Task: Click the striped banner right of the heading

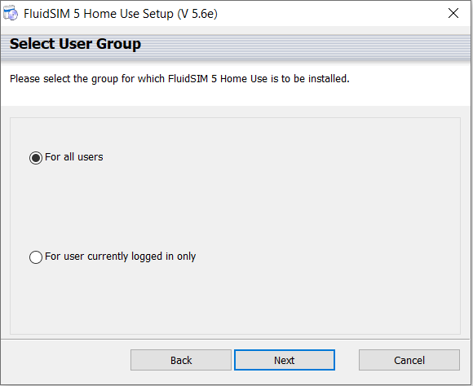Action: click(305, 46)
